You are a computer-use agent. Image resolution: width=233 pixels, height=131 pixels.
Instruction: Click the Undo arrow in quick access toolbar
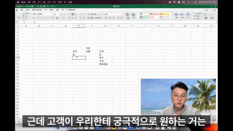[x=48, y=6]
